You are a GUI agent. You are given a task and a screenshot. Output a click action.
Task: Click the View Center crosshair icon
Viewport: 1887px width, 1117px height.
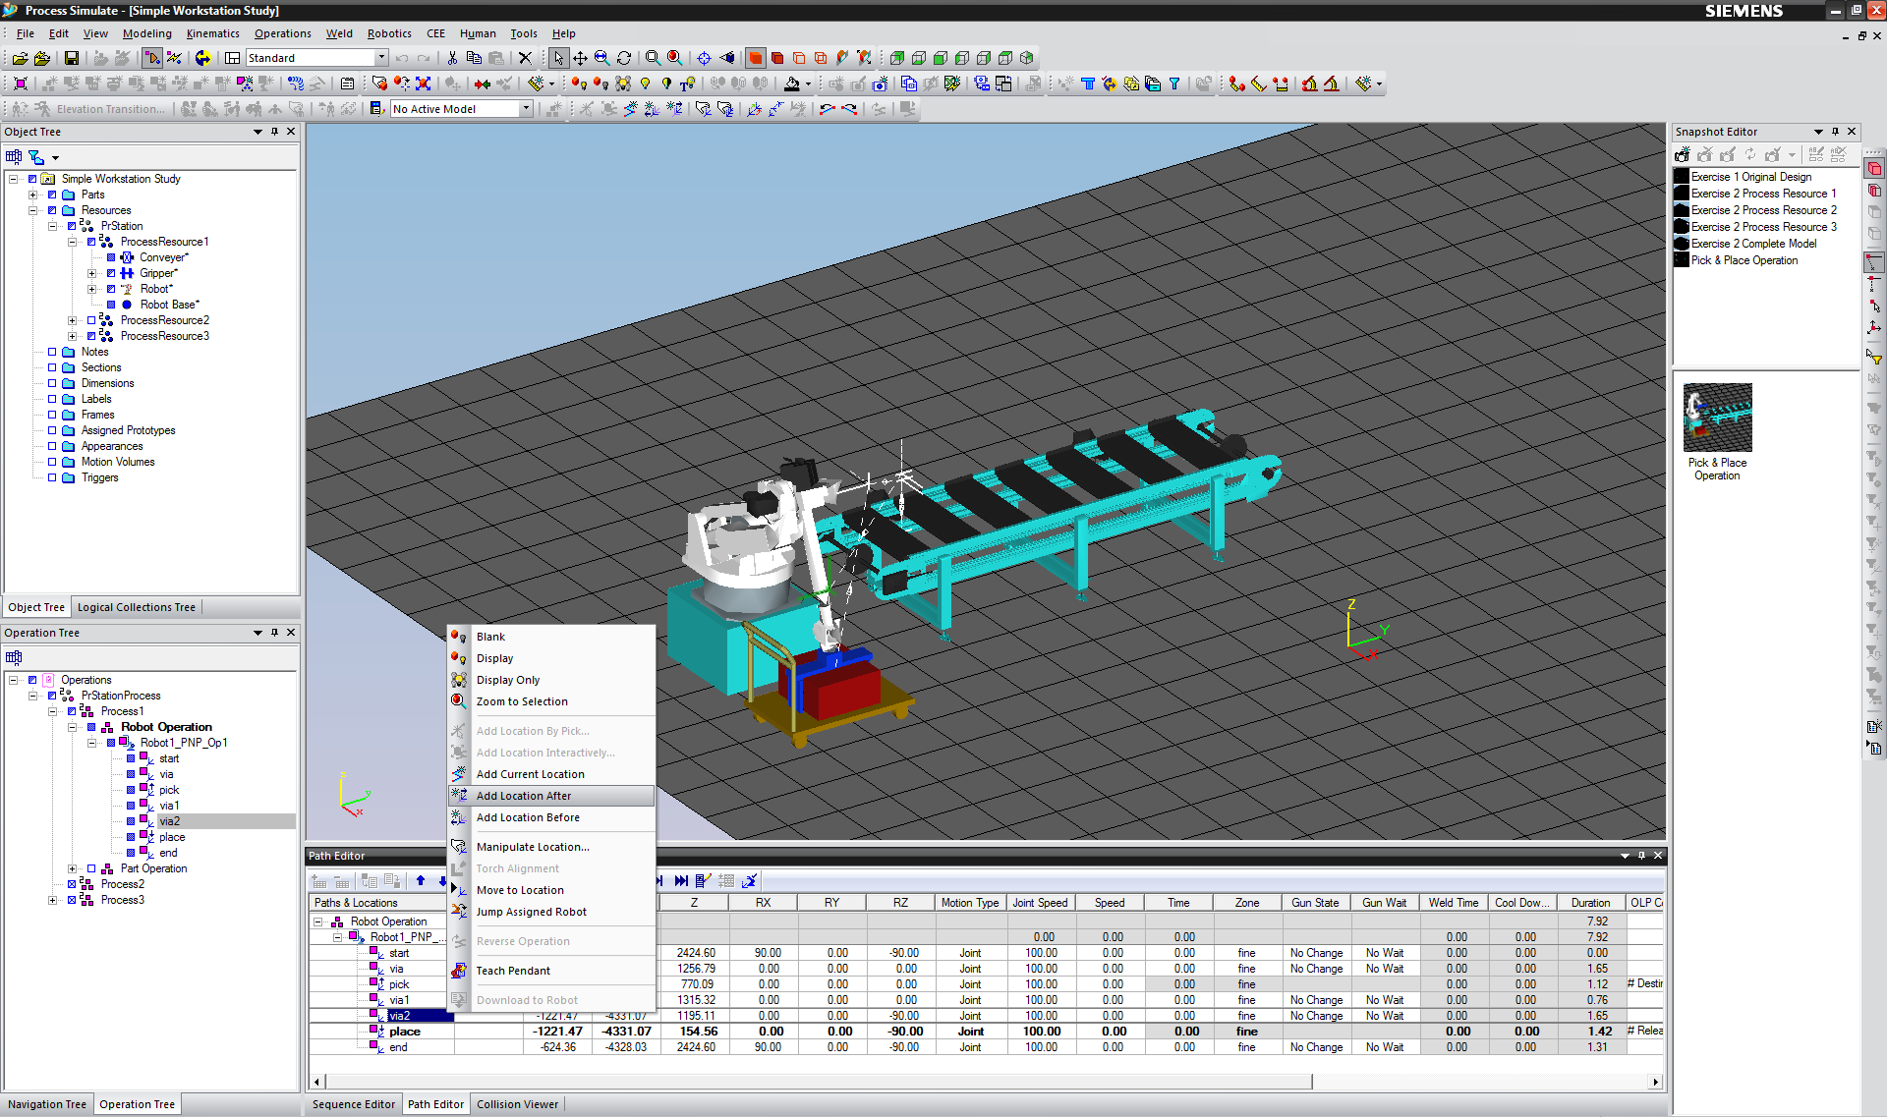704,58
